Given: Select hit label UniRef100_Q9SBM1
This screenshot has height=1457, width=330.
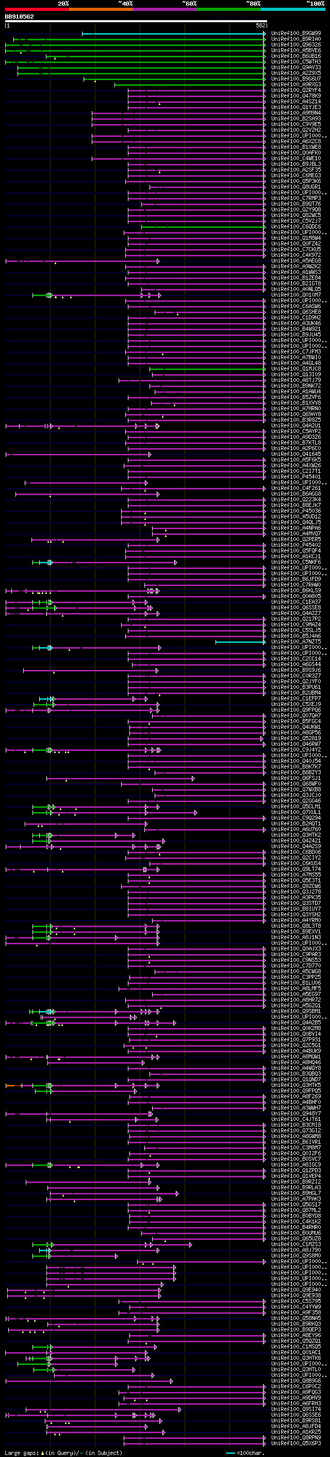Looking at the screenshot, I should (x=296, y=1011).
